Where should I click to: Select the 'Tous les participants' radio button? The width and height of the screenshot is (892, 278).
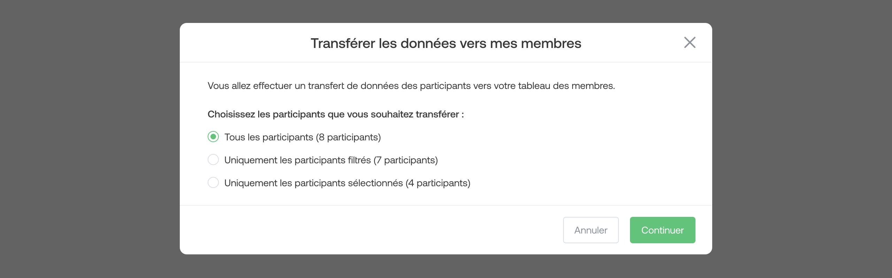pyautogui.click(x=213, y=137)
